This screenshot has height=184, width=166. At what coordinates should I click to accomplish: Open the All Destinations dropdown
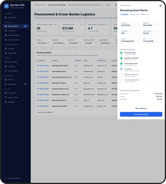coord(106,43)
